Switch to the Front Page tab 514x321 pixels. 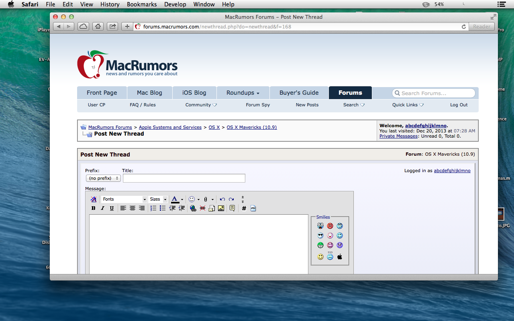(x=102, y=93)
